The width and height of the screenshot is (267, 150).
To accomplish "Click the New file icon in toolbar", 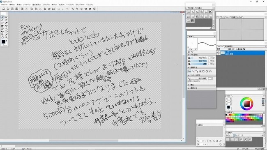I will 4,9.
